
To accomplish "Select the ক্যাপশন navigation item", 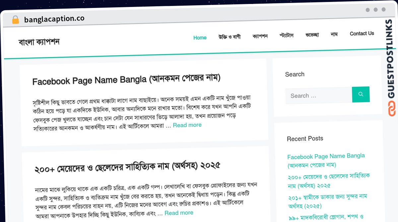I will tap(260, 36).
